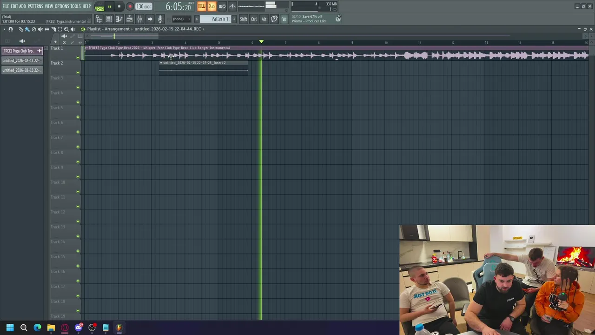595x335 pixels.
Task: Click the metronome icon
Action: click(x=232, y=6)
